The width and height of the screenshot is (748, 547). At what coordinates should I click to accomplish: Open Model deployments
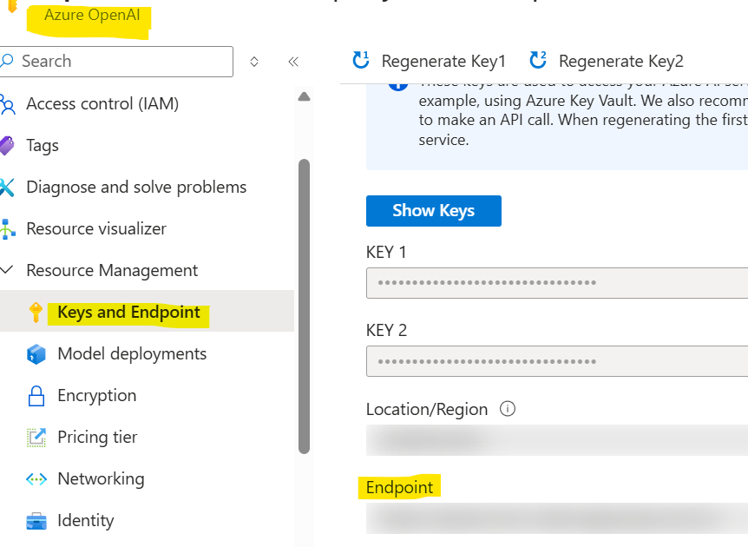[132, 353]
